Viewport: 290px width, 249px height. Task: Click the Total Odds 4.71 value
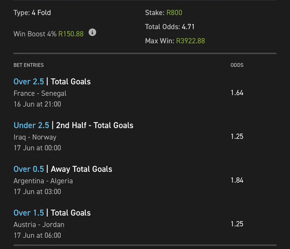188,27
